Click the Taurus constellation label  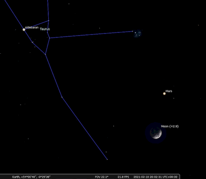tap(45, 29)
